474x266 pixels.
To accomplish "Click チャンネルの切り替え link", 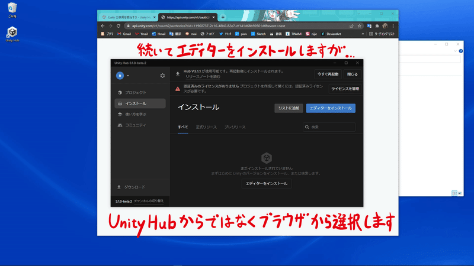I will point(149,201).
